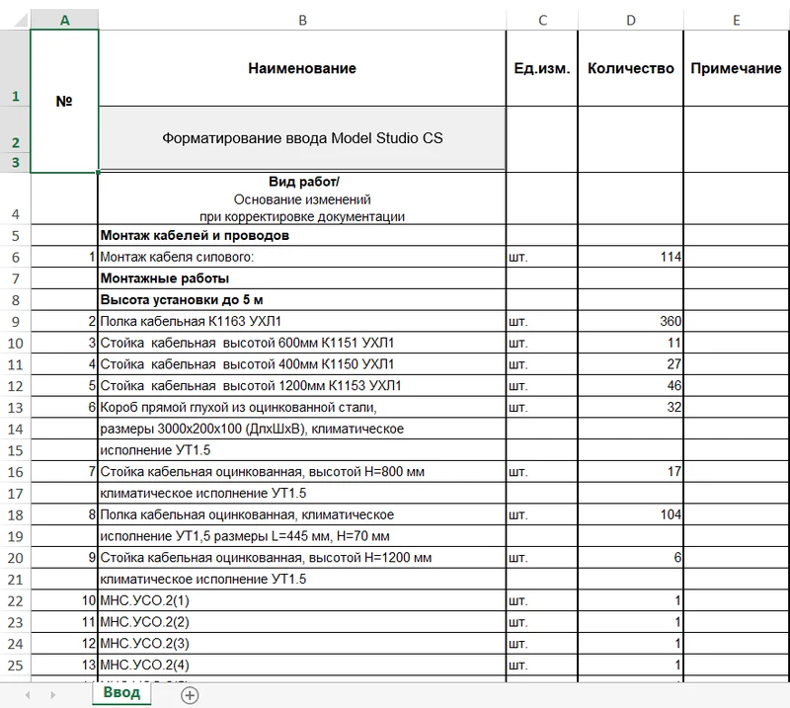Click the 'Высота установки до 5 м' cell
790x708 pixels.
pos(302,299)
